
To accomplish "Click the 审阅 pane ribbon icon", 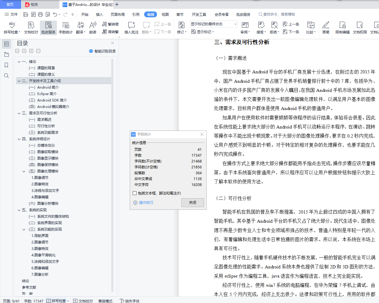I will (245, 25).
